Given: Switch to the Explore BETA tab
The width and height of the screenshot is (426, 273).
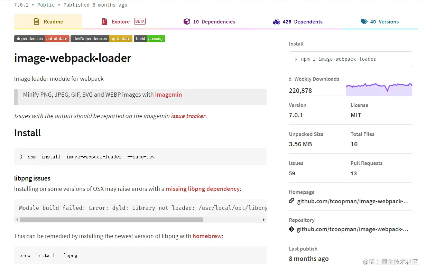Looking at the screenshot, I should coord(123,21).
